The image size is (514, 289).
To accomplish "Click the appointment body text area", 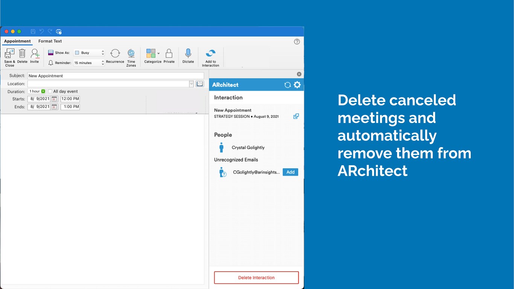I will tap(102, 199).
